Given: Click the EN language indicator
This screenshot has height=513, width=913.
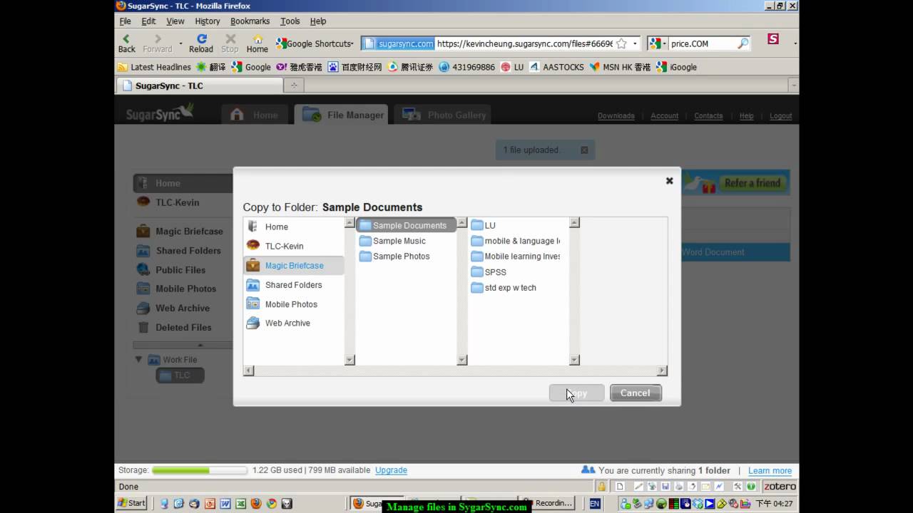Looking at the screenshot, I should pyautogui.click(x=595, y=503).
